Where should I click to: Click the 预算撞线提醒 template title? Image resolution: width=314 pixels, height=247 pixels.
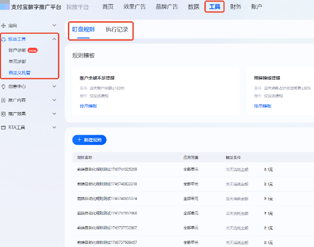click(x=267, y=78)
